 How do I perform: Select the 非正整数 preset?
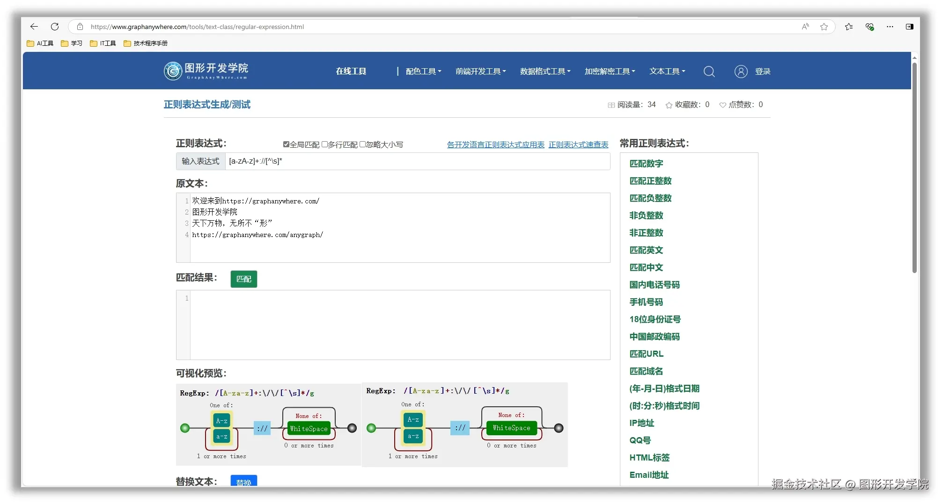(x=646, y=233)
